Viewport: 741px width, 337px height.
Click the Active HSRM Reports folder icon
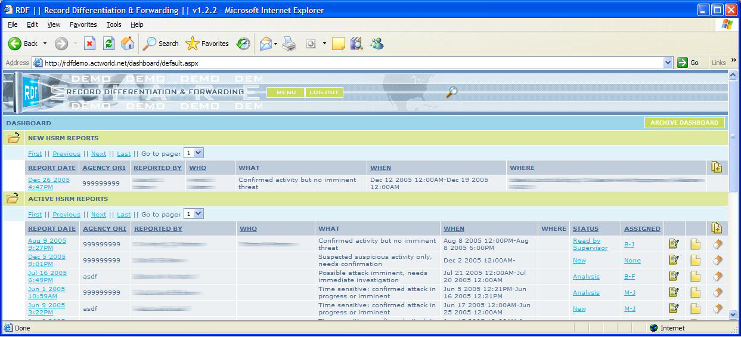tap(13, 199)
